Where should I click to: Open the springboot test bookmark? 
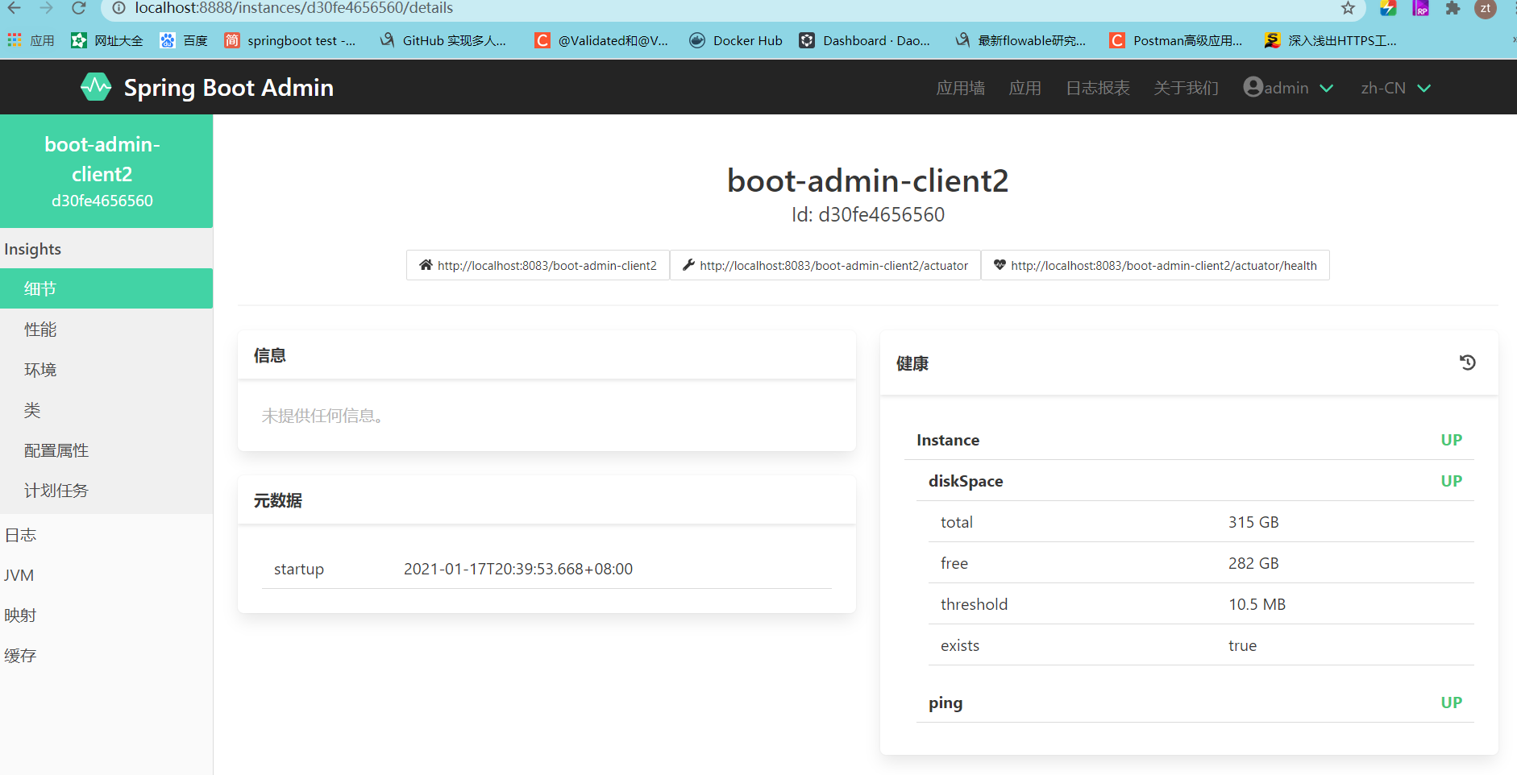pos(290,40)
